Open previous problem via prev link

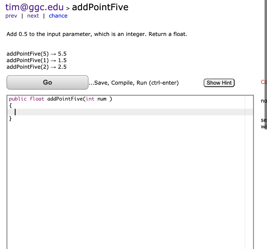(11, 16)
